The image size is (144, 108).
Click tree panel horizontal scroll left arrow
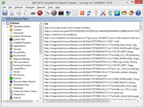coord(3,101)
